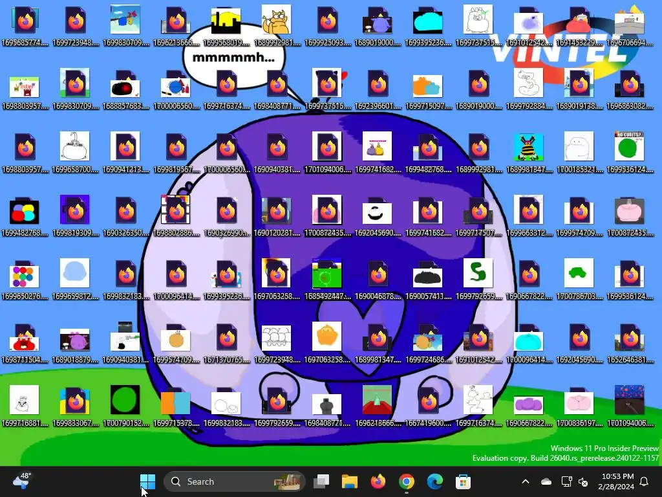Select desktop file 1690326990
Screen dimensions: 662x497
click(x=227, y=215)
